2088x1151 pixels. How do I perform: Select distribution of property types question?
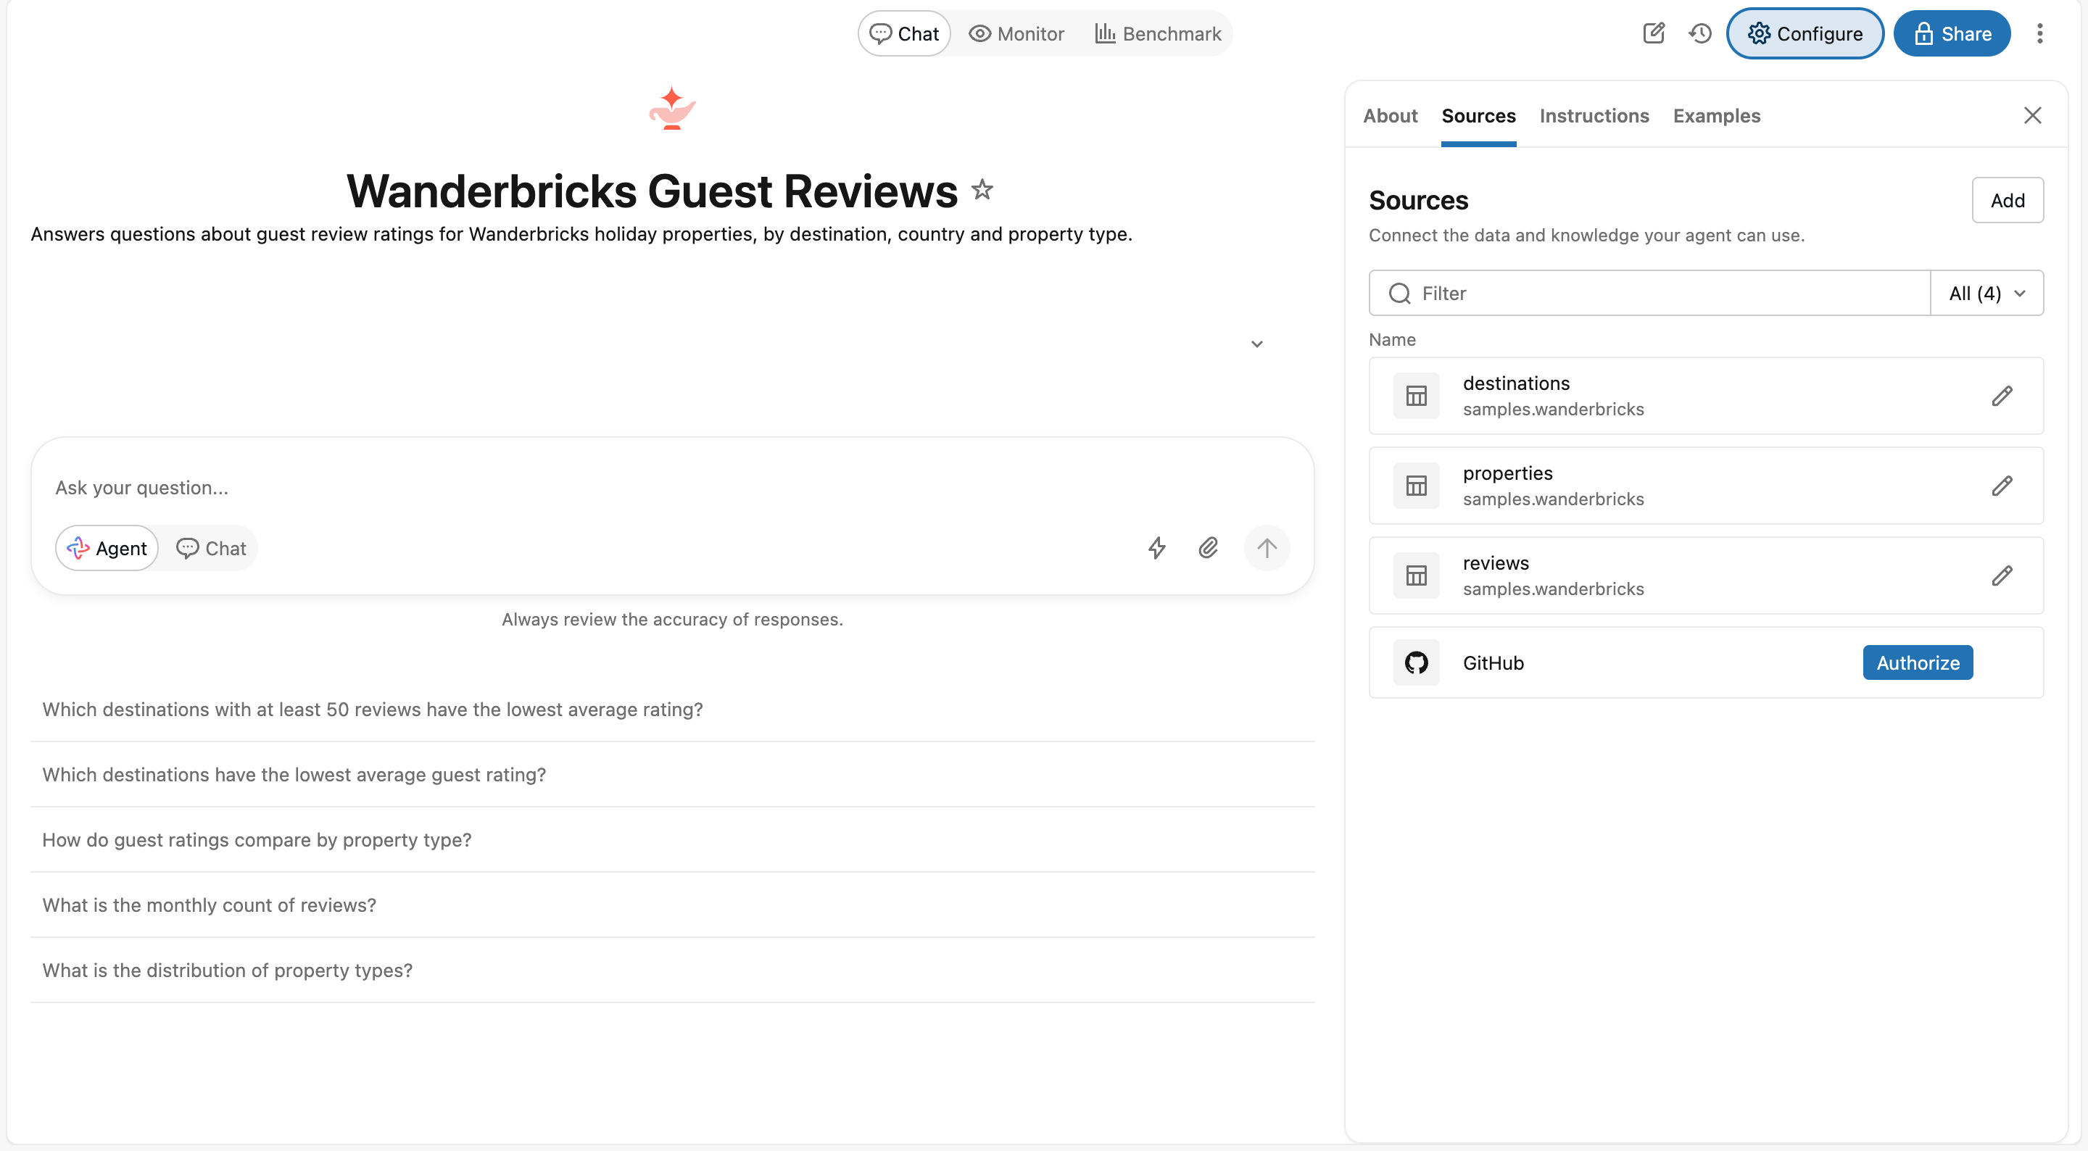pos(672,971)
